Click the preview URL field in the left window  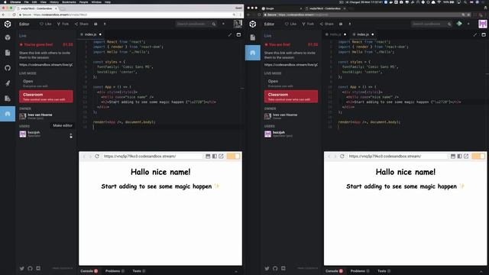pyautogui.click(x=152, y=156)
